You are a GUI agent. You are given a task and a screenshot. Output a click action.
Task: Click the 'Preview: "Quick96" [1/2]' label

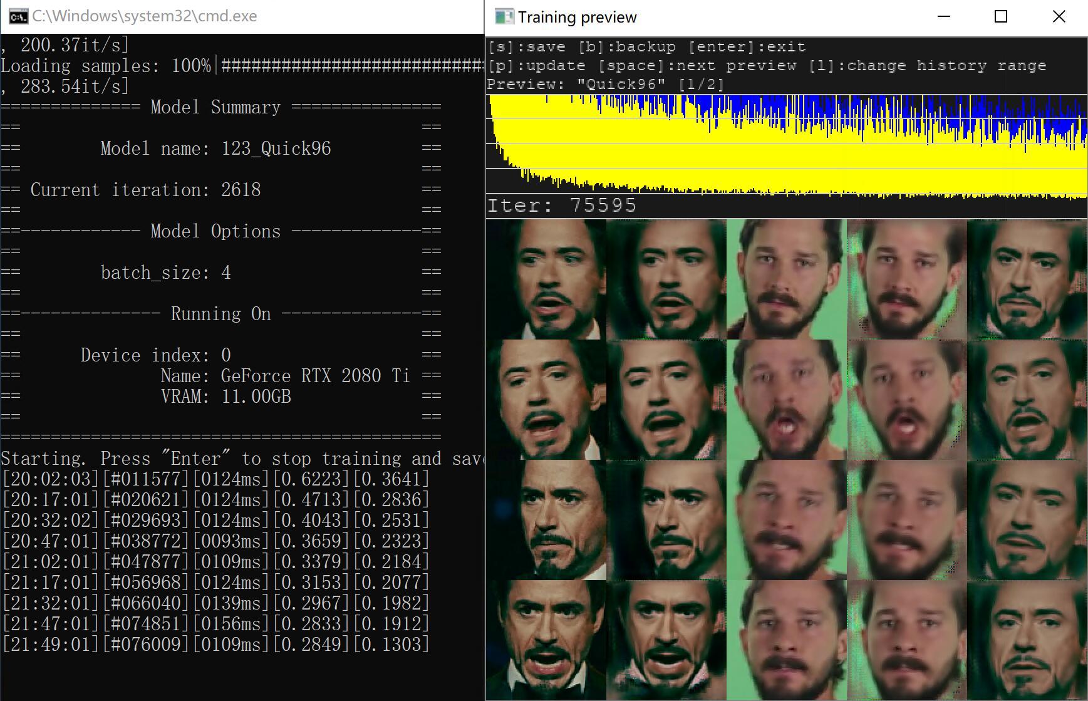point(606,85)
